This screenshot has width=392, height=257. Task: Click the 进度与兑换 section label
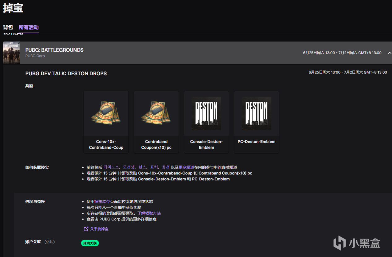(x=35, y=202)
